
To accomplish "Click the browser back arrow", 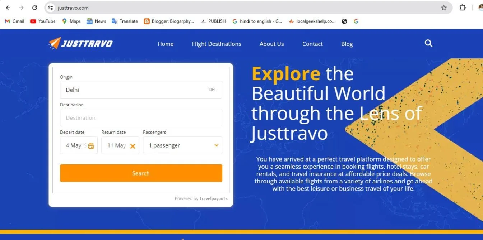I will tap(8, 8).
